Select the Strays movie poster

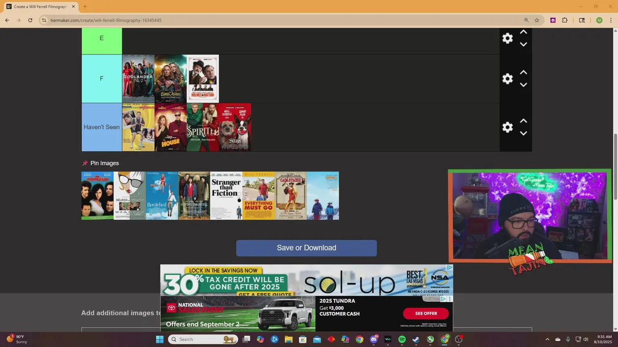(235, 127)
